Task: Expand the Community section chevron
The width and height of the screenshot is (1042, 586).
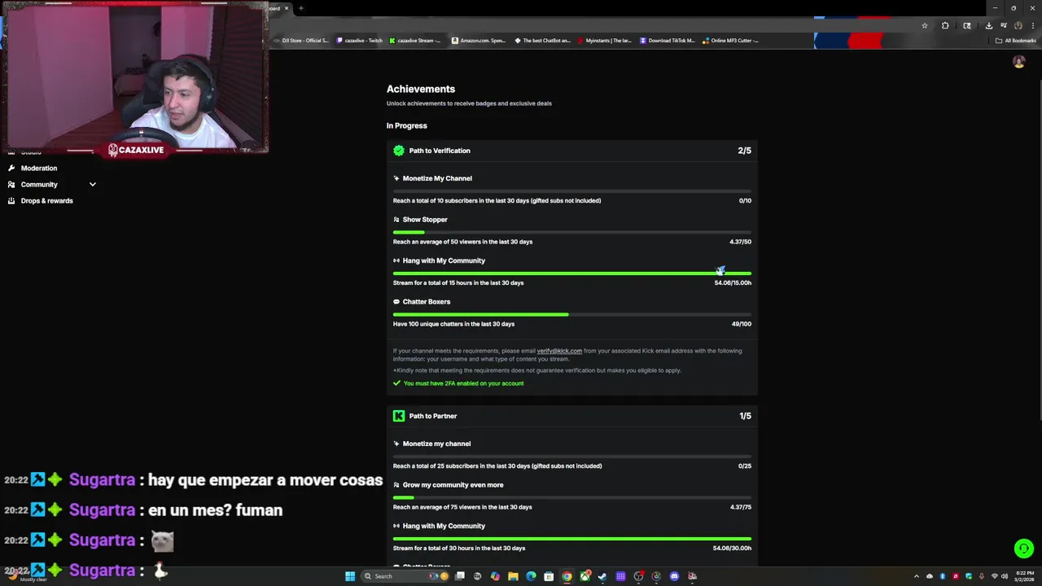Action: [93, 185]
